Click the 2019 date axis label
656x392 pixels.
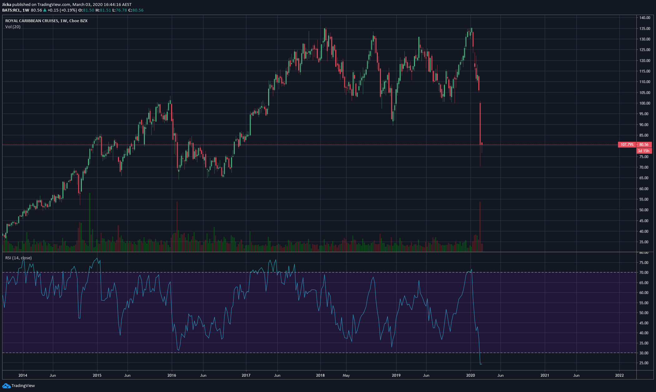pyautogui.click(x=396, y=375)
